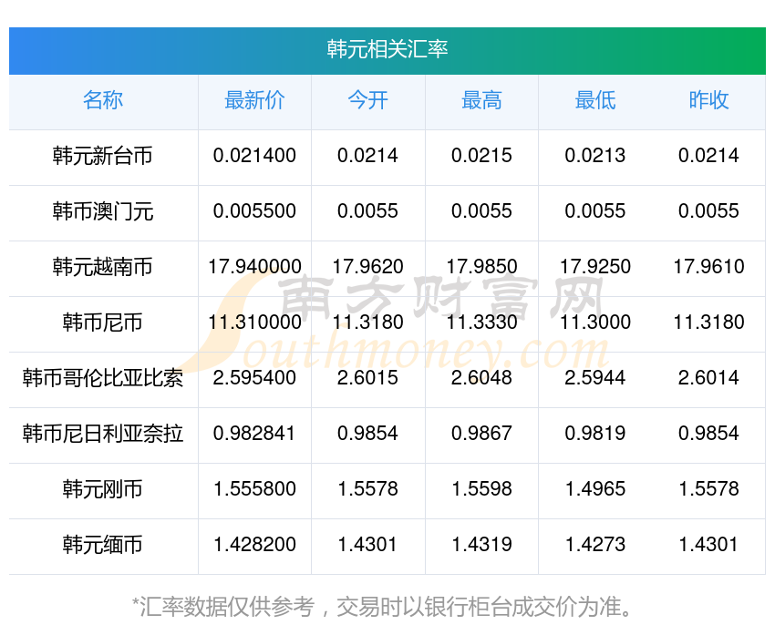Select the 名称 column header
Viewport: 775px width, 635px height.
[103, 101]
